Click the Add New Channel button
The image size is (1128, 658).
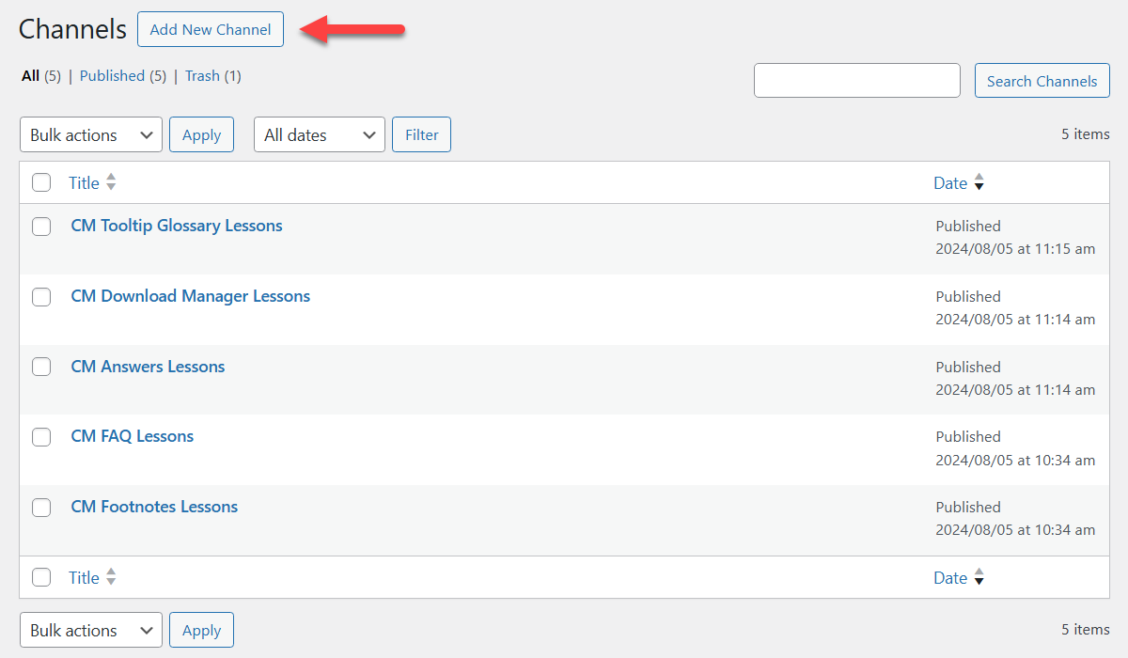[211, 29]
